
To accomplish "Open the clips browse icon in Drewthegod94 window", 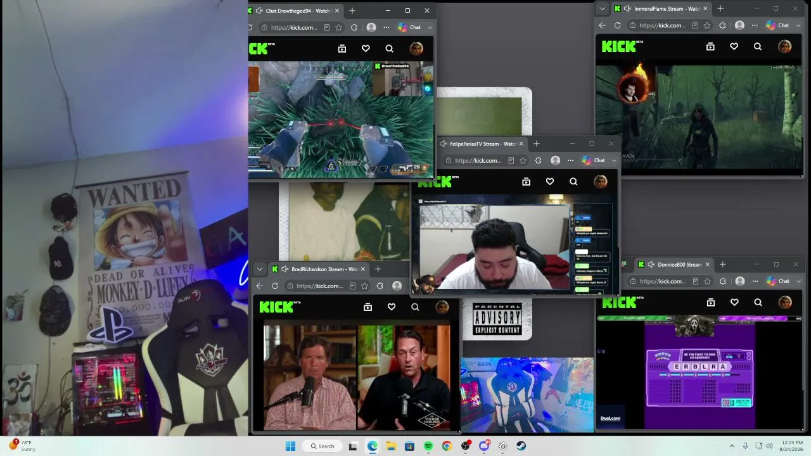I will [342, 49].
